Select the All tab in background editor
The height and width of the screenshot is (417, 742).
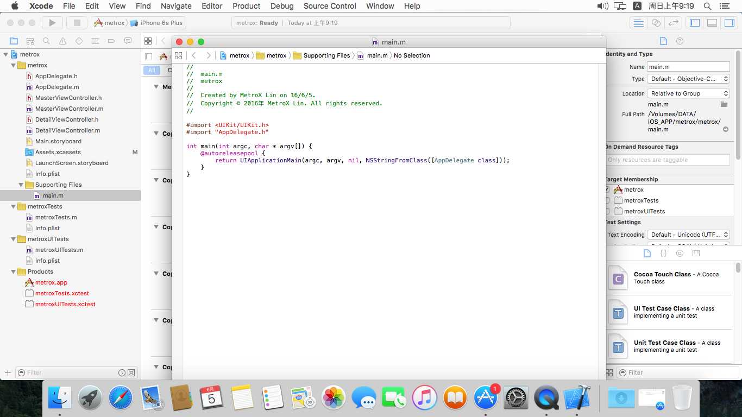(x=152, y=70)
